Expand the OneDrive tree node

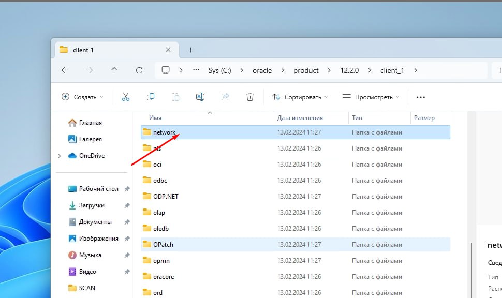click(x=59, y=156)
